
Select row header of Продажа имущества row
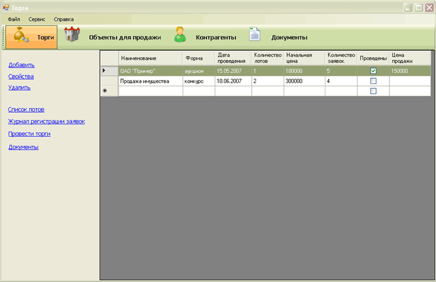click(x=110, y=81)
